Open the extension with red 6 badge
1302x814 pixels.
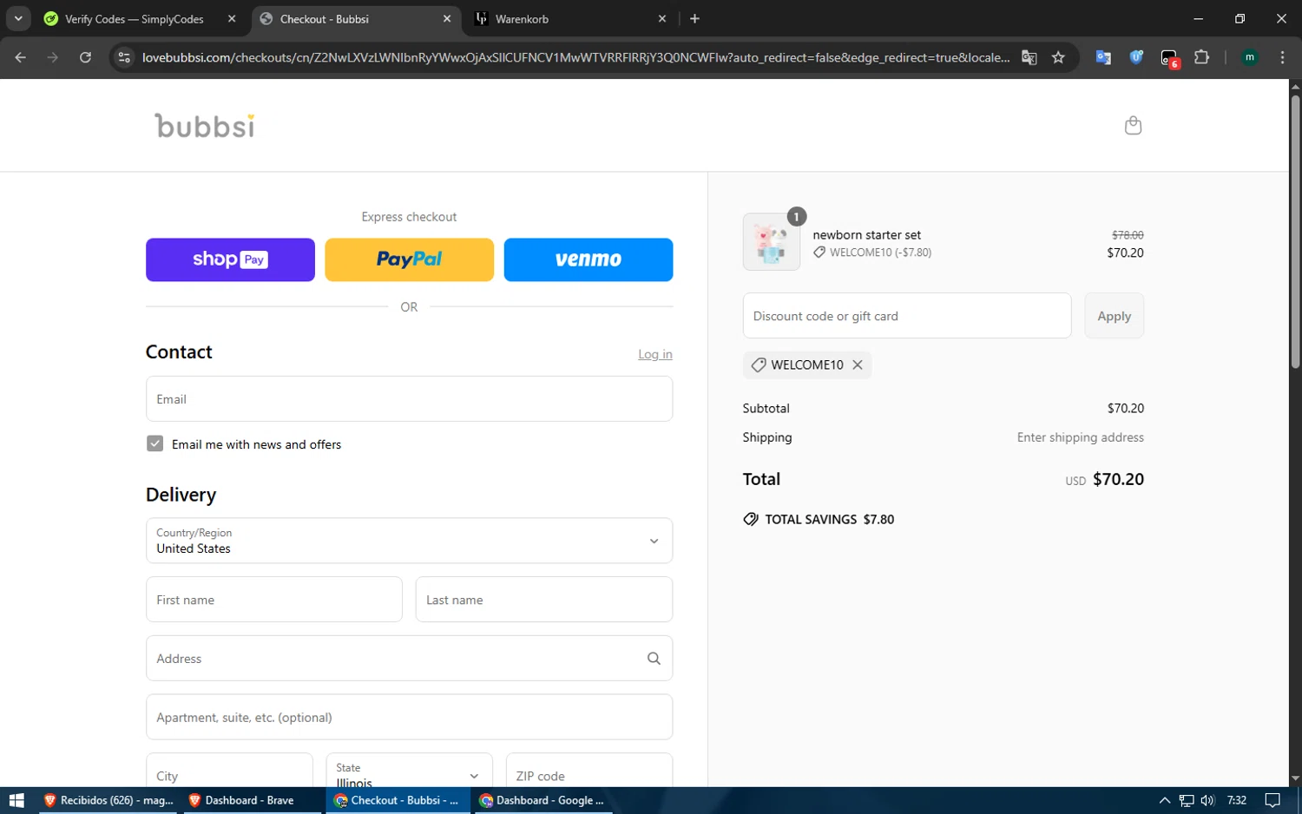tap(1169, 58)
